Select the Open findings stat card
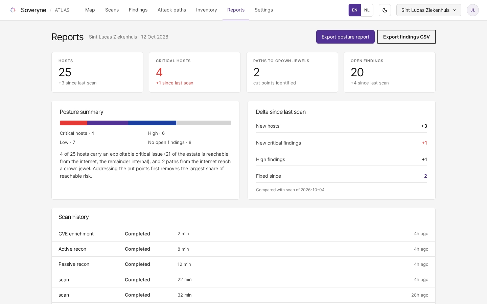This screenshot has width=487, height=304. [390, 72]
